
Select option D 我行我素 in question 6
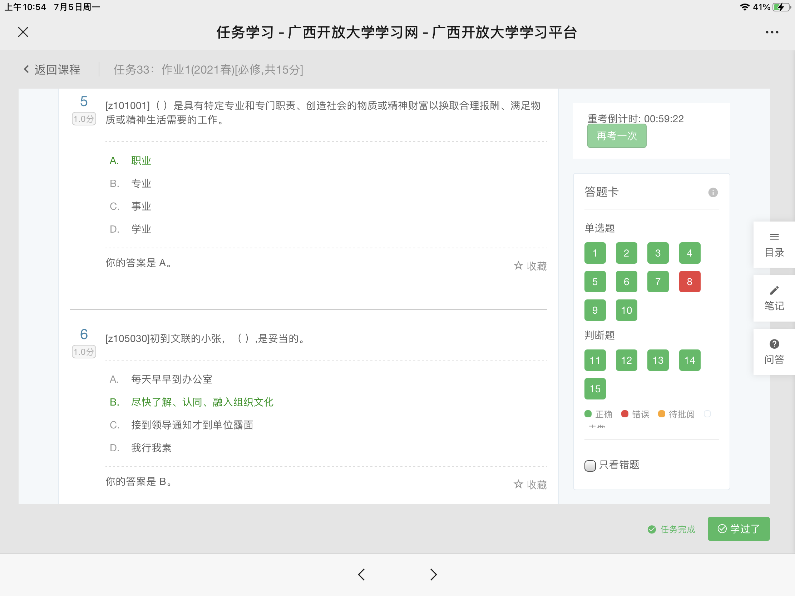(151, 448)
